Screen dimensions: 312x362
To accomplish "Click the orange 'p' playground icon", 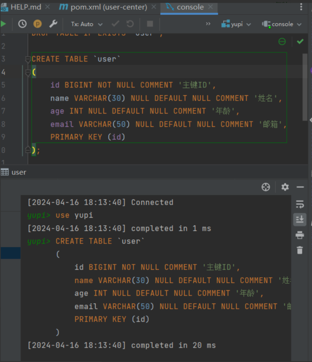I will click(38, 24).
